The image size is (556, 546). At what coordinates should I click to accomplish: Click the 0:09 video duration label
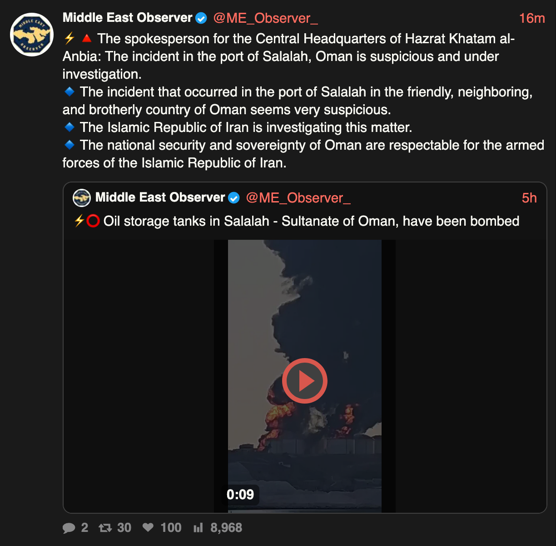240,495
